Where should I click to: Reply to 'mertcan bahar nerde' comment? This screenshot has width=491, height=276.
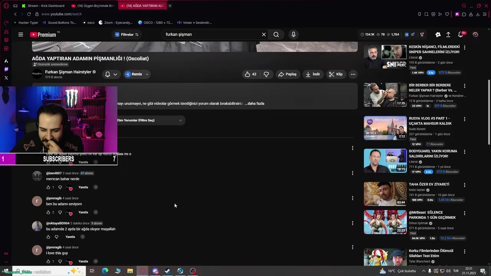point(83,187)
